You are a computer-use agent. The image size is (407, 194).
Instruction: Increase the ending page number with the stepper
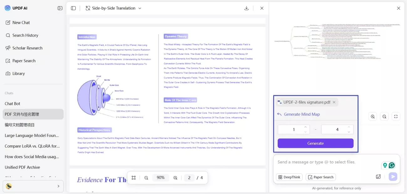click(349, 127)
